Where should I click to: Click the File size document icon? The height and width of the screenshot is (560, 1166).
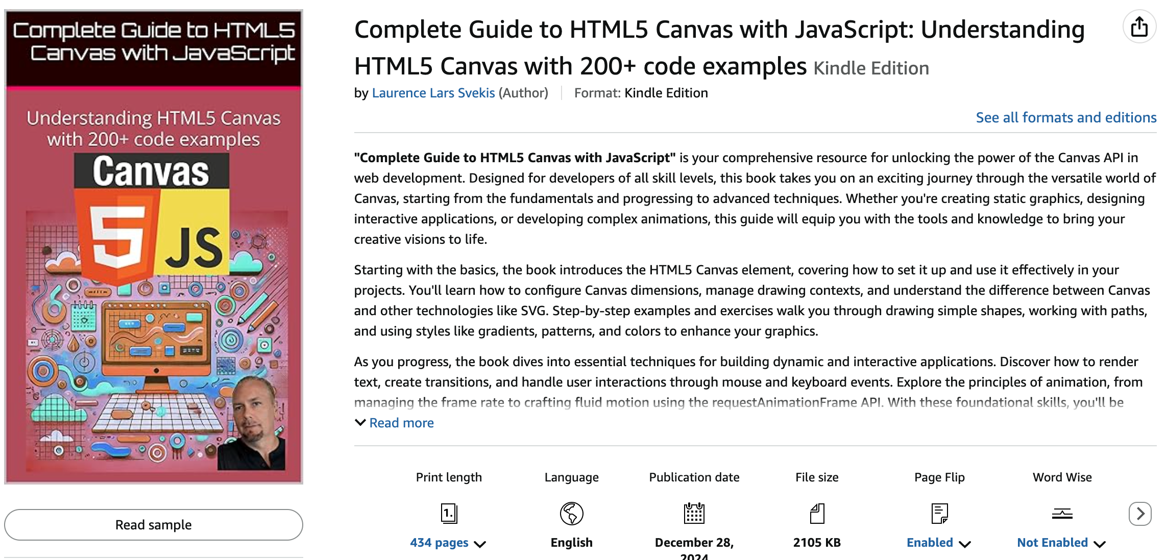click(817, 513)
